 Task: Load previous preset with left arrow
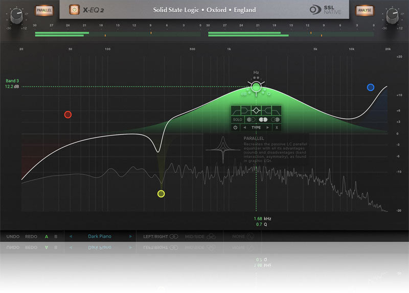71,236
